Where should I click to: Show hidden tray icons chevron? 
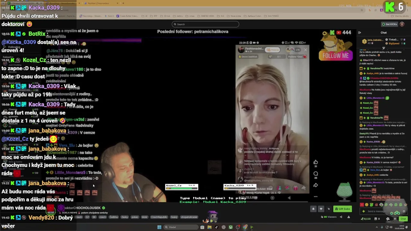point(377,227)
